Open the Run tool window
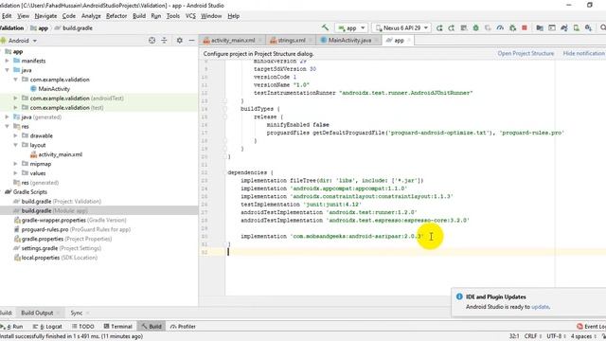606x341 pixels. pyautogui.click(x=12, y=326)
